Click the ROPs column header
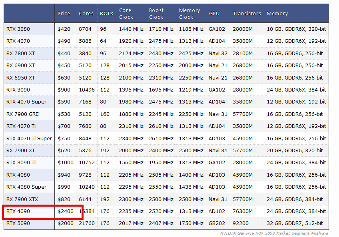 (x=106, y=14)
